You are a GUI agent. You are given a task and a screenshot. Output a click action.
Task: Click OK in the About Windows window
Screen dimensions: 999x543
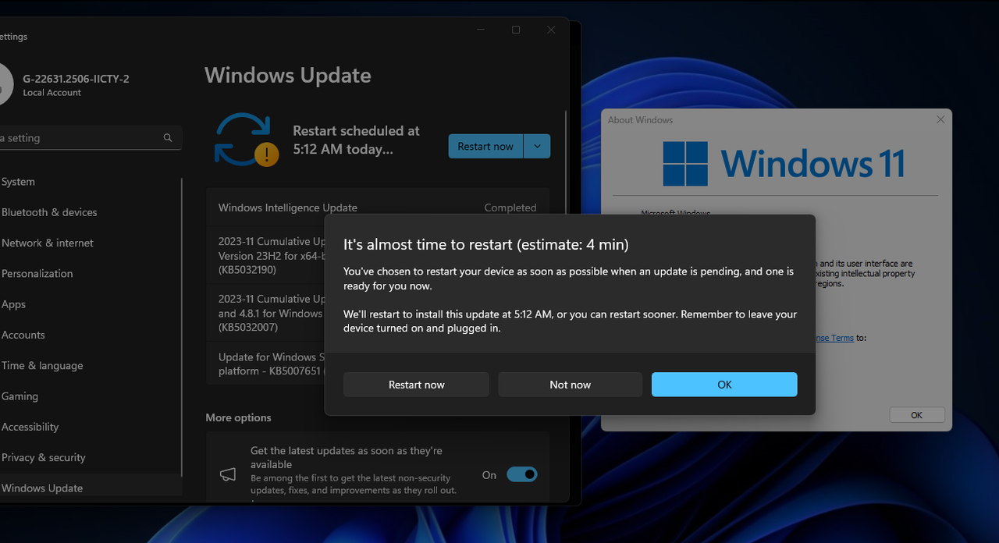(916, 415)
